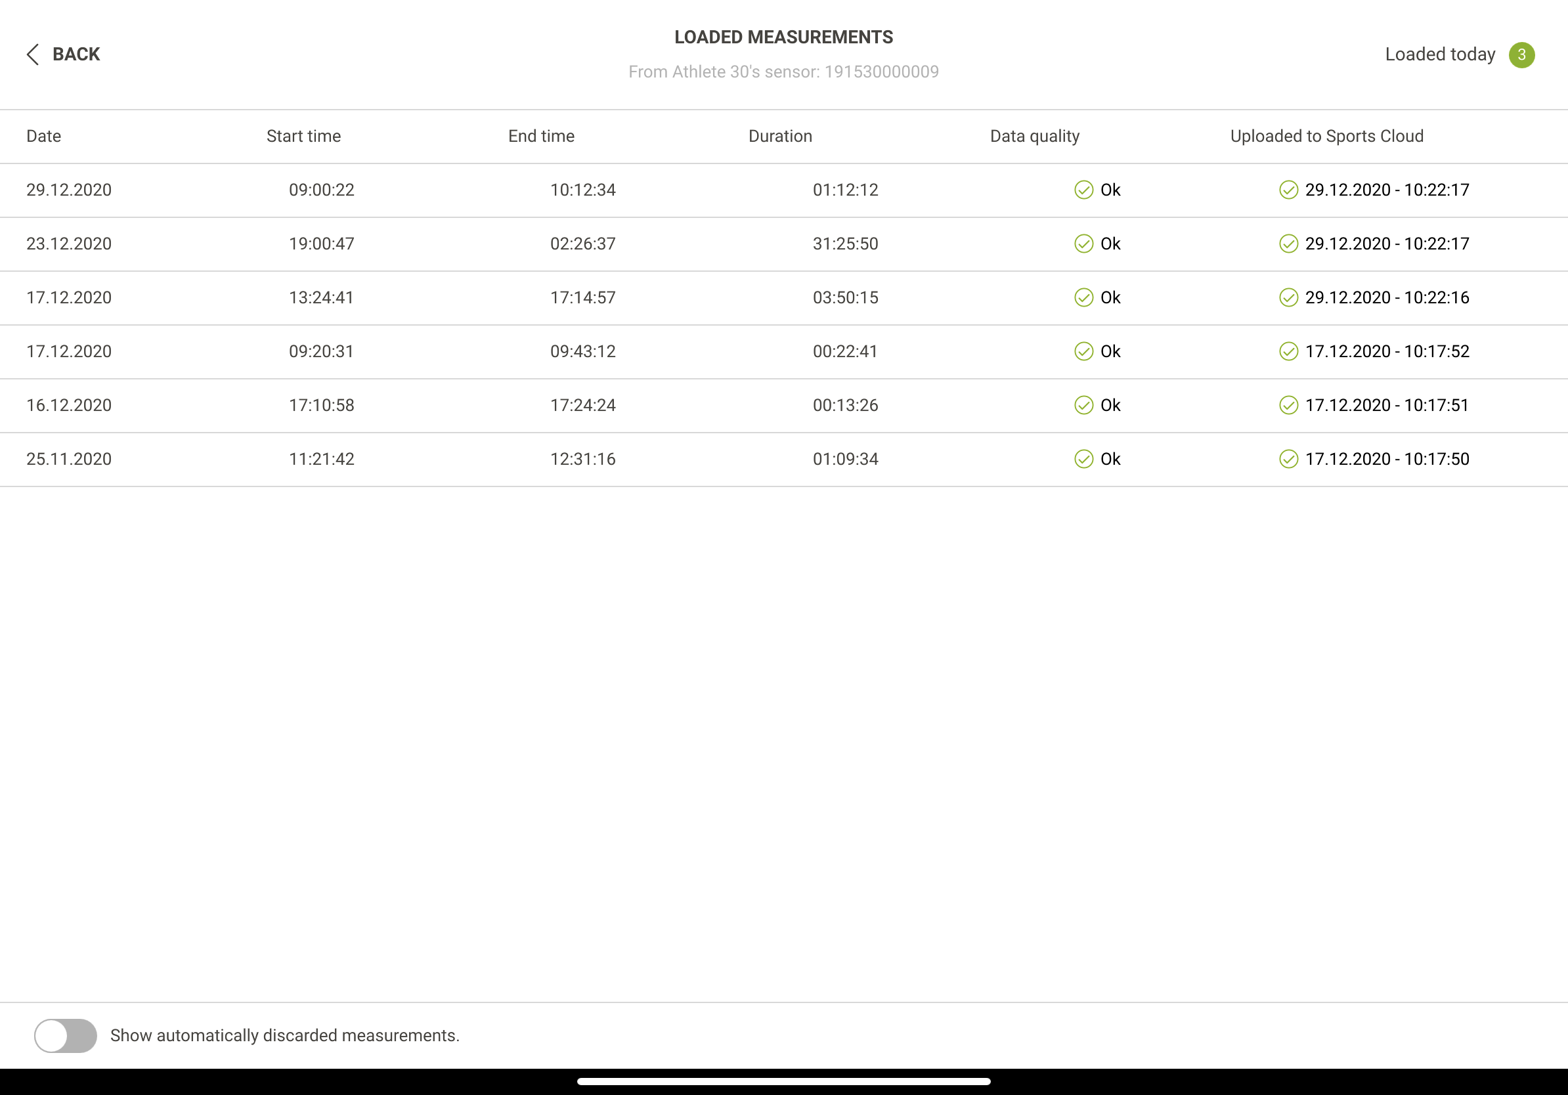
Task: Click end time 17:14:57
Action: [583, 297]
